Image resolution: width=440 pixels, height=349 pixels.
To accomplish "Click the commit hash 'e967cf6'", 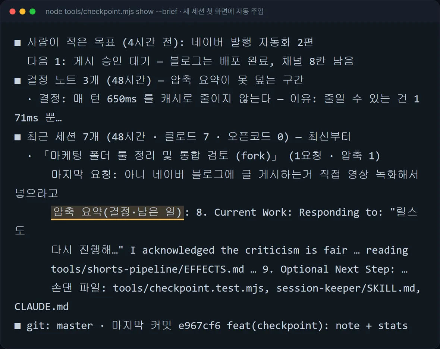I will point(199,326).
